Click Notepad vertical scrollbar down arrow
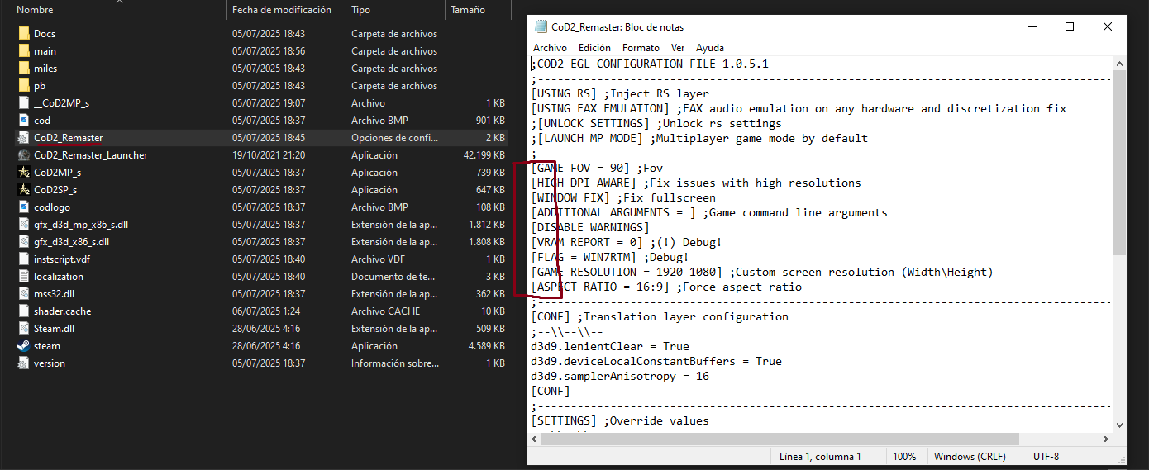 1119,424
